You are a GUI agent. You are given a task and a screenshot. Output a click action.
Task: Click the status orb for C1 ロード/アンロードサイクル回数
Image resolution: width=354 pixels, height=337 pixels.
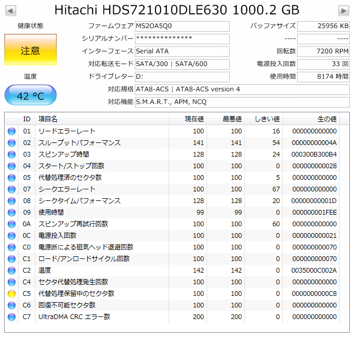(12, 259)
